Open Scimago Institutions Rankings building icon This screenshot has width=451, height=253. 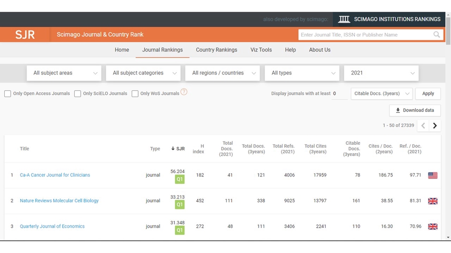(344, 19)
